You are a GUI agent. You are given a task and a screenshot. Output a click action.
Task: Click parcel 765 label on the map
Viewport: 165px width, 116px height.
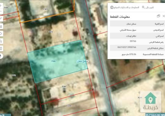[50, 32]
